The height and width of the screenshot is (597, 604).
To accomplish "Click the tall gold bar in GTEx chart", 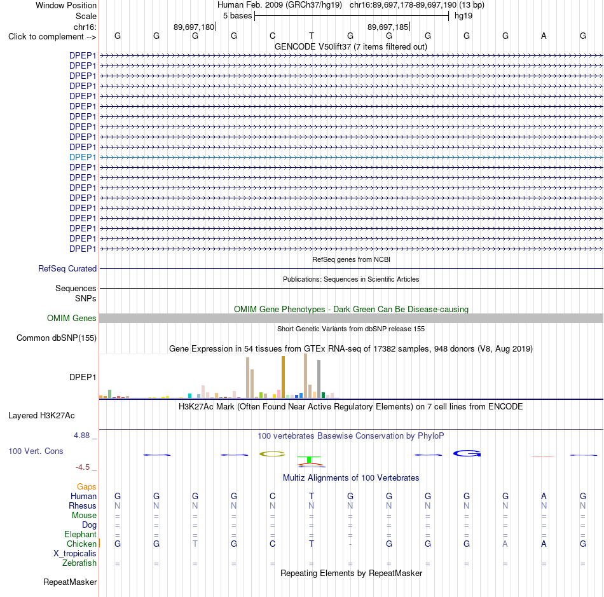I will tap(283, 376).
